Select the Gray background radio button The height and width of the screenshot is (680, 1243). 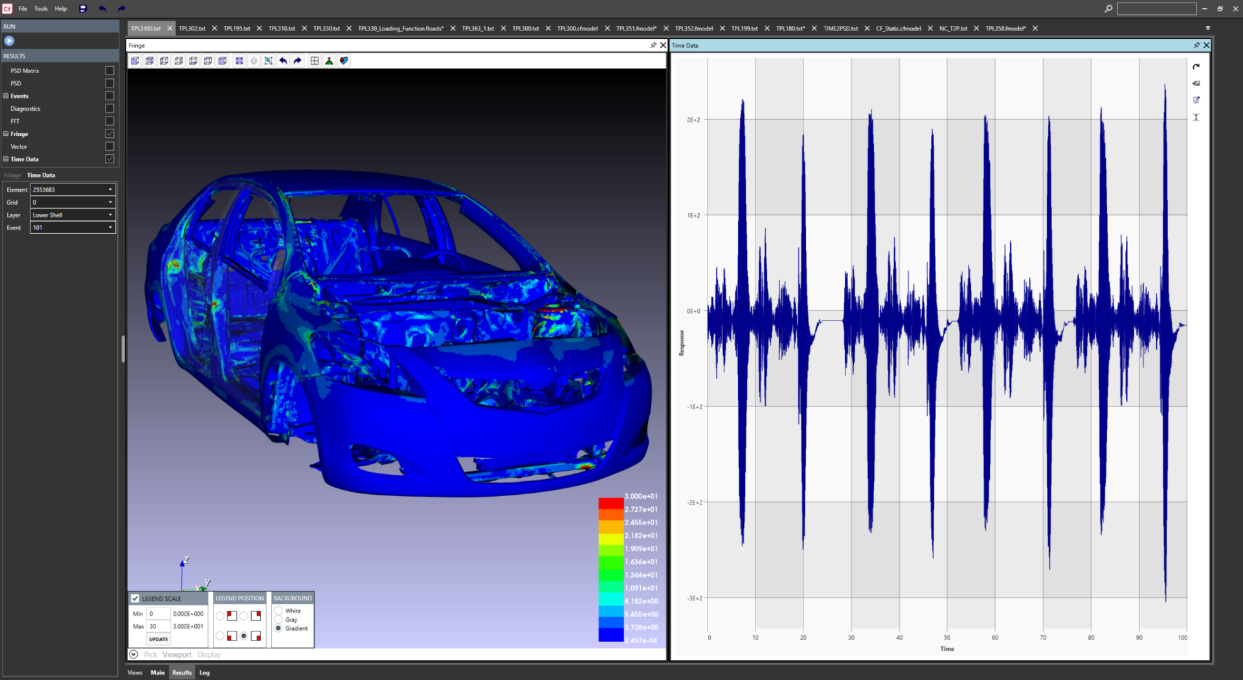[x=278, y=620]
